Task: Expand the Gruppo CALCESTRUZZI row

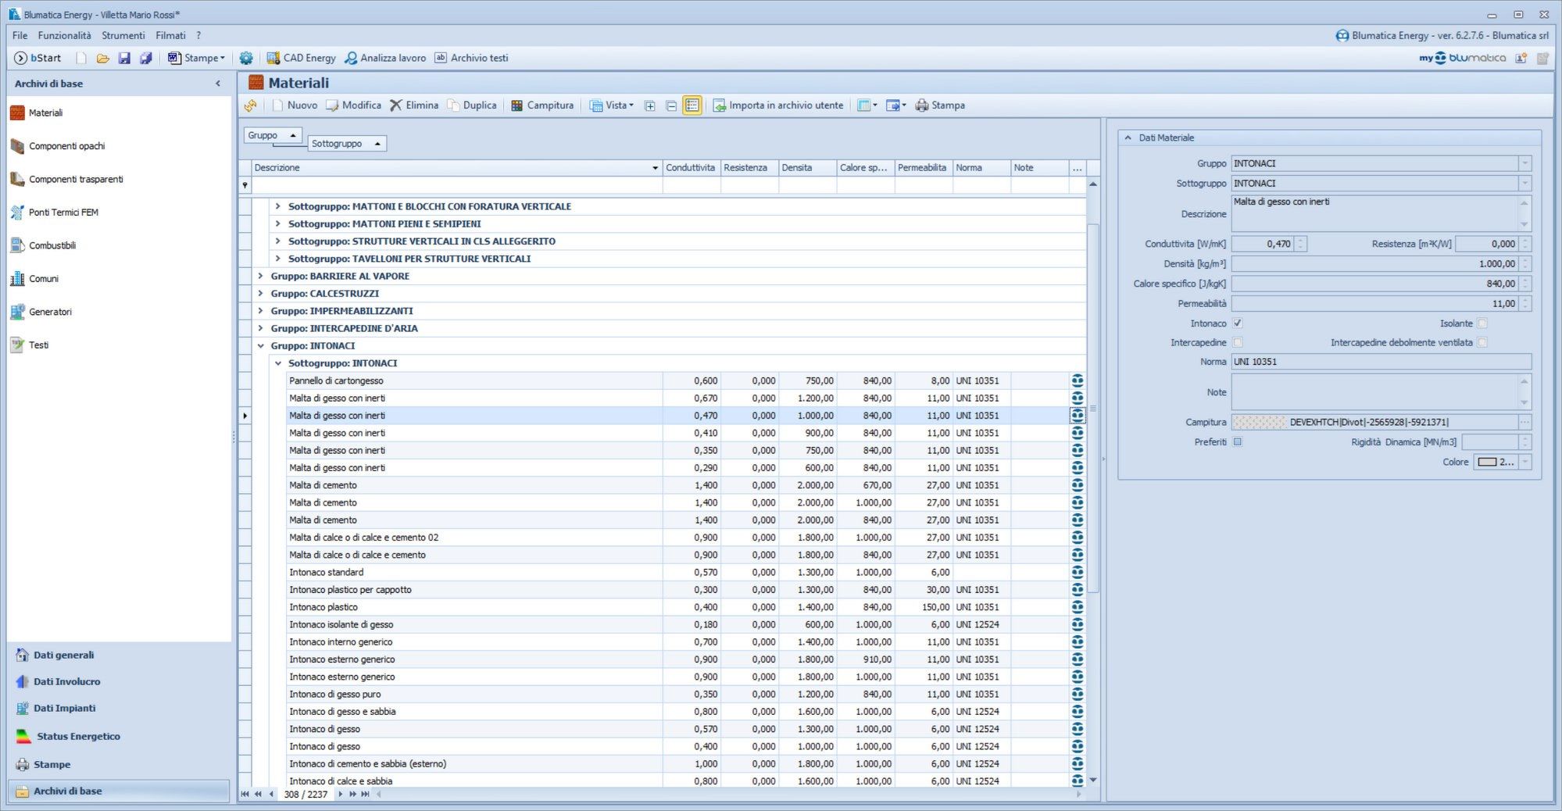Action: click(x=261, y=294)
